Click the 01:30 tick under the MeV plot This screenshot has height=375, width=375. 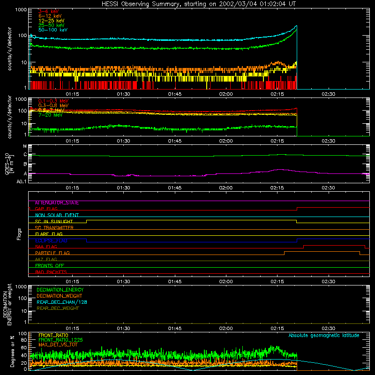[x=123, y=141]
